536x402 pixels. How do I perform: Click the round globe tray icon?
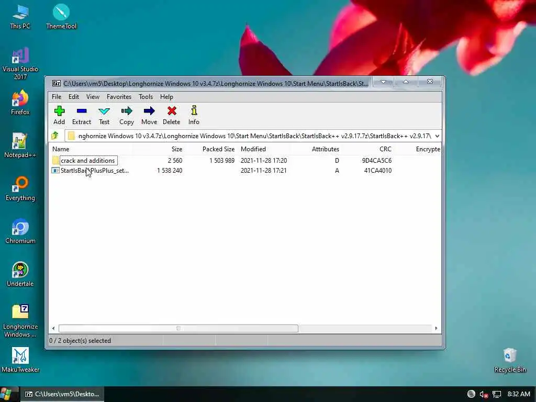471,394
